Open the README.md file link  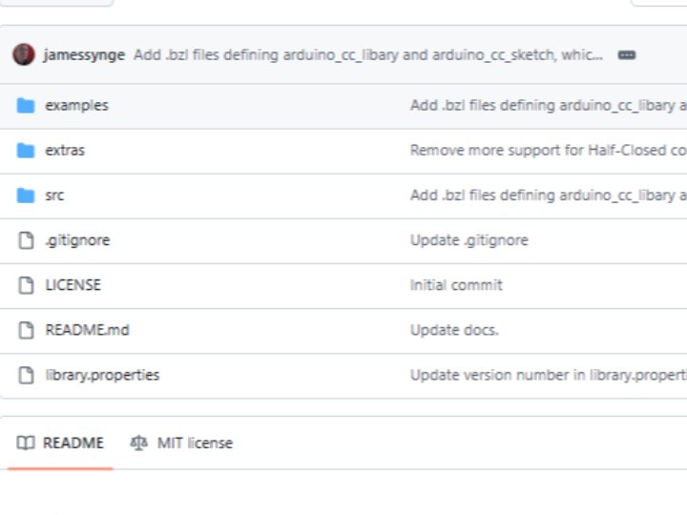coord(87,330)
